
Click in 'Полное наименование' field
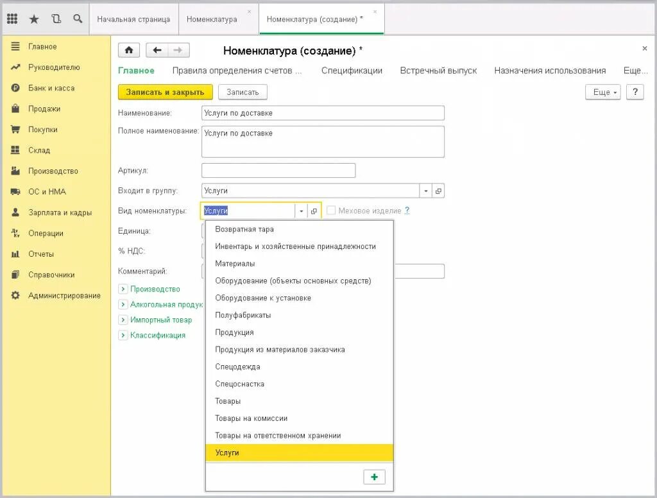(323, 142)
